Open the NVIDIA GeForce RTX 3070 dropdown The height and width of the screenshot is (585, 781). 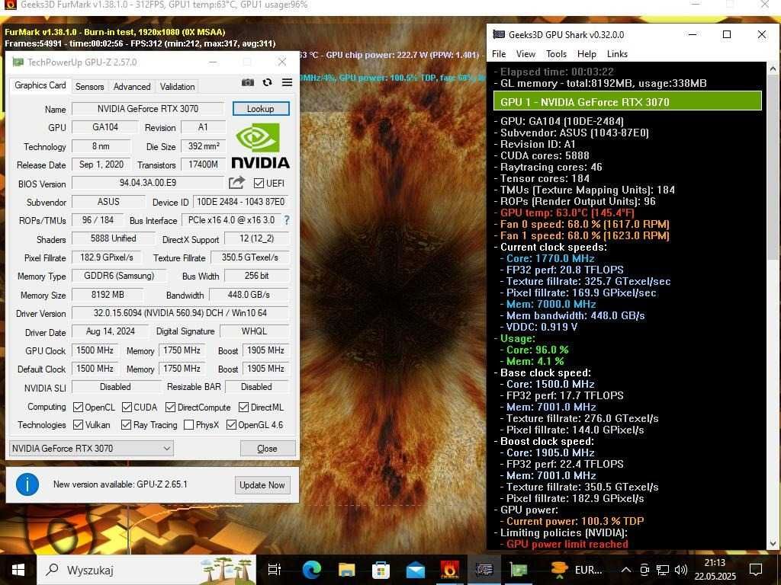(x=92, y=448)
